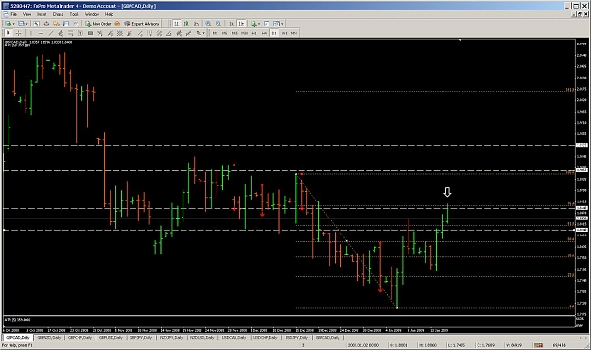Screen dimensions: 591x350
Task: Expand the New Chart dropdown arrow
Action: pos(13,24)
